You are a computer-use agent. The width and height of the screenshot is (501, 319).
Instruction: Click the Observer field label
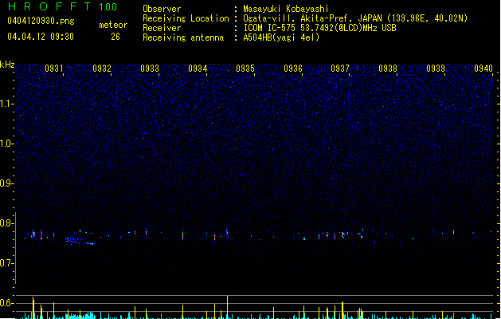click(162, 9)
